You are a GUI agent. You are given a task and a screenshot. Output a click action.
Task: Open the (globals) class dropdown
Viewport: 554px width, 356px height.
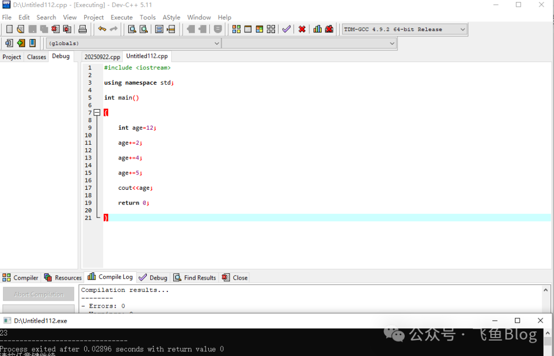pos(133,43)
